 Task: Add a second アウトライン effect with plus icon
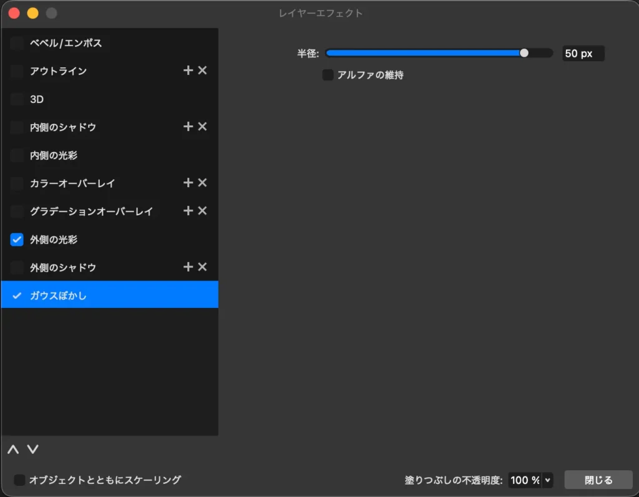[x=188, y=70]
